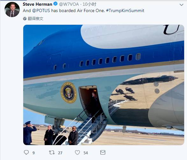Click the tweet text 'has boarded Air Force One'
Screen dimensions: 187x160
(78, 10)
